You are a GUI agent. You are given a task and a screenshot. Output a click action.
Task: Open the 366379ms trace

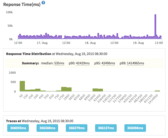[76, 128]
